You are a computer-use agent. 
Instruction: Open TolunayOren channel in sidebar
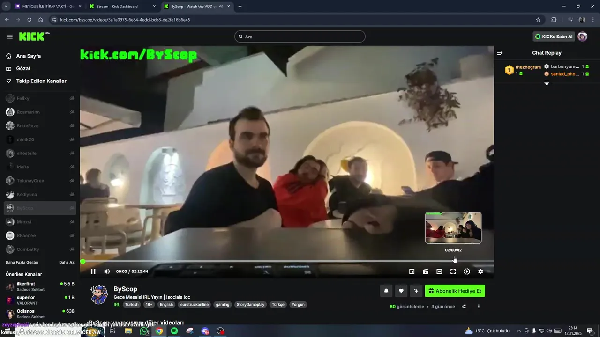click(x=40, y=181)
